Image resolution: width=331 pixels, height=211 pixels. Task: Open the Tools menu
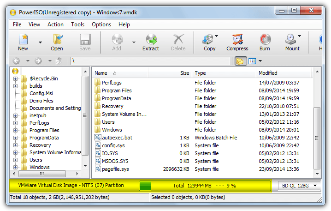click(78, 24)
